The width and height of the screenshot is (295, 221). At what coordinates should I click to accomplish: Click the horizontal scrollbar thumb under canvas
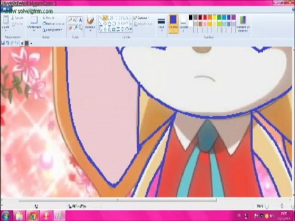pyautogui.click(x=118, y=200)
